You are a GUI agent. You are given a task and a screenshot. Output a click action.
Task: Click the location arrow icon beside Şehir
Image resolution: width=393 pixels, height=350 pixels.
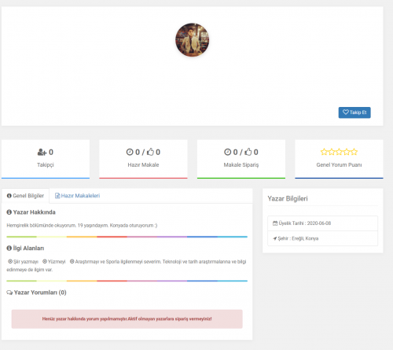coord(275,238)
